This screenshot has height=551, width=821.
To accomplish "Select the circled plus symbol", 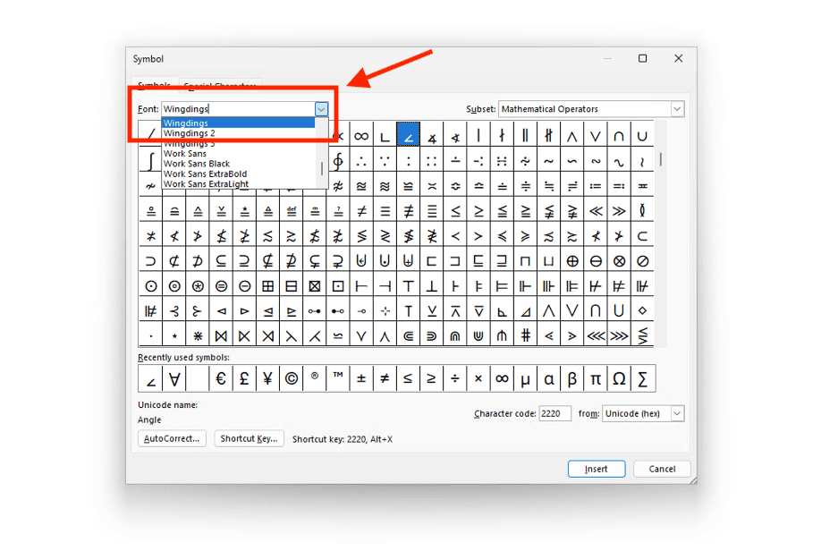I will click(572, 261).
